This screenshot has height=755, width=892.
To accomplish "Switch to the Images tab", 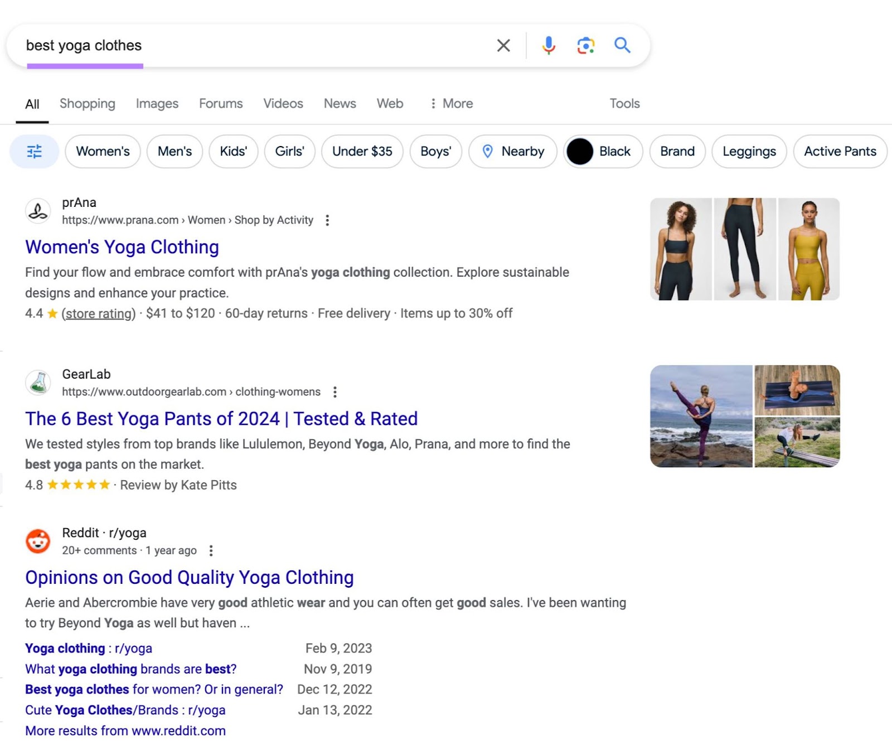I will 157,104.
